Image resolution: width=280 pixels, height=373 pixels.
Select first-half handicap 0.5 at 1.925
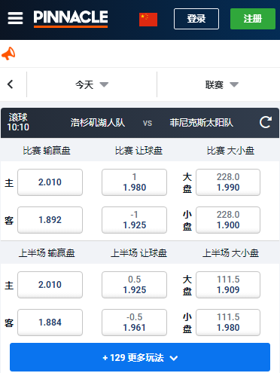pos(134,285)
